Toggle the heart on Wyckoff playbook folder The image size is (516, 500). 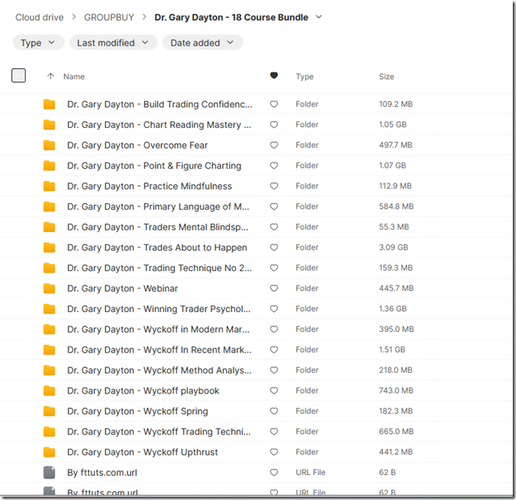274,390
